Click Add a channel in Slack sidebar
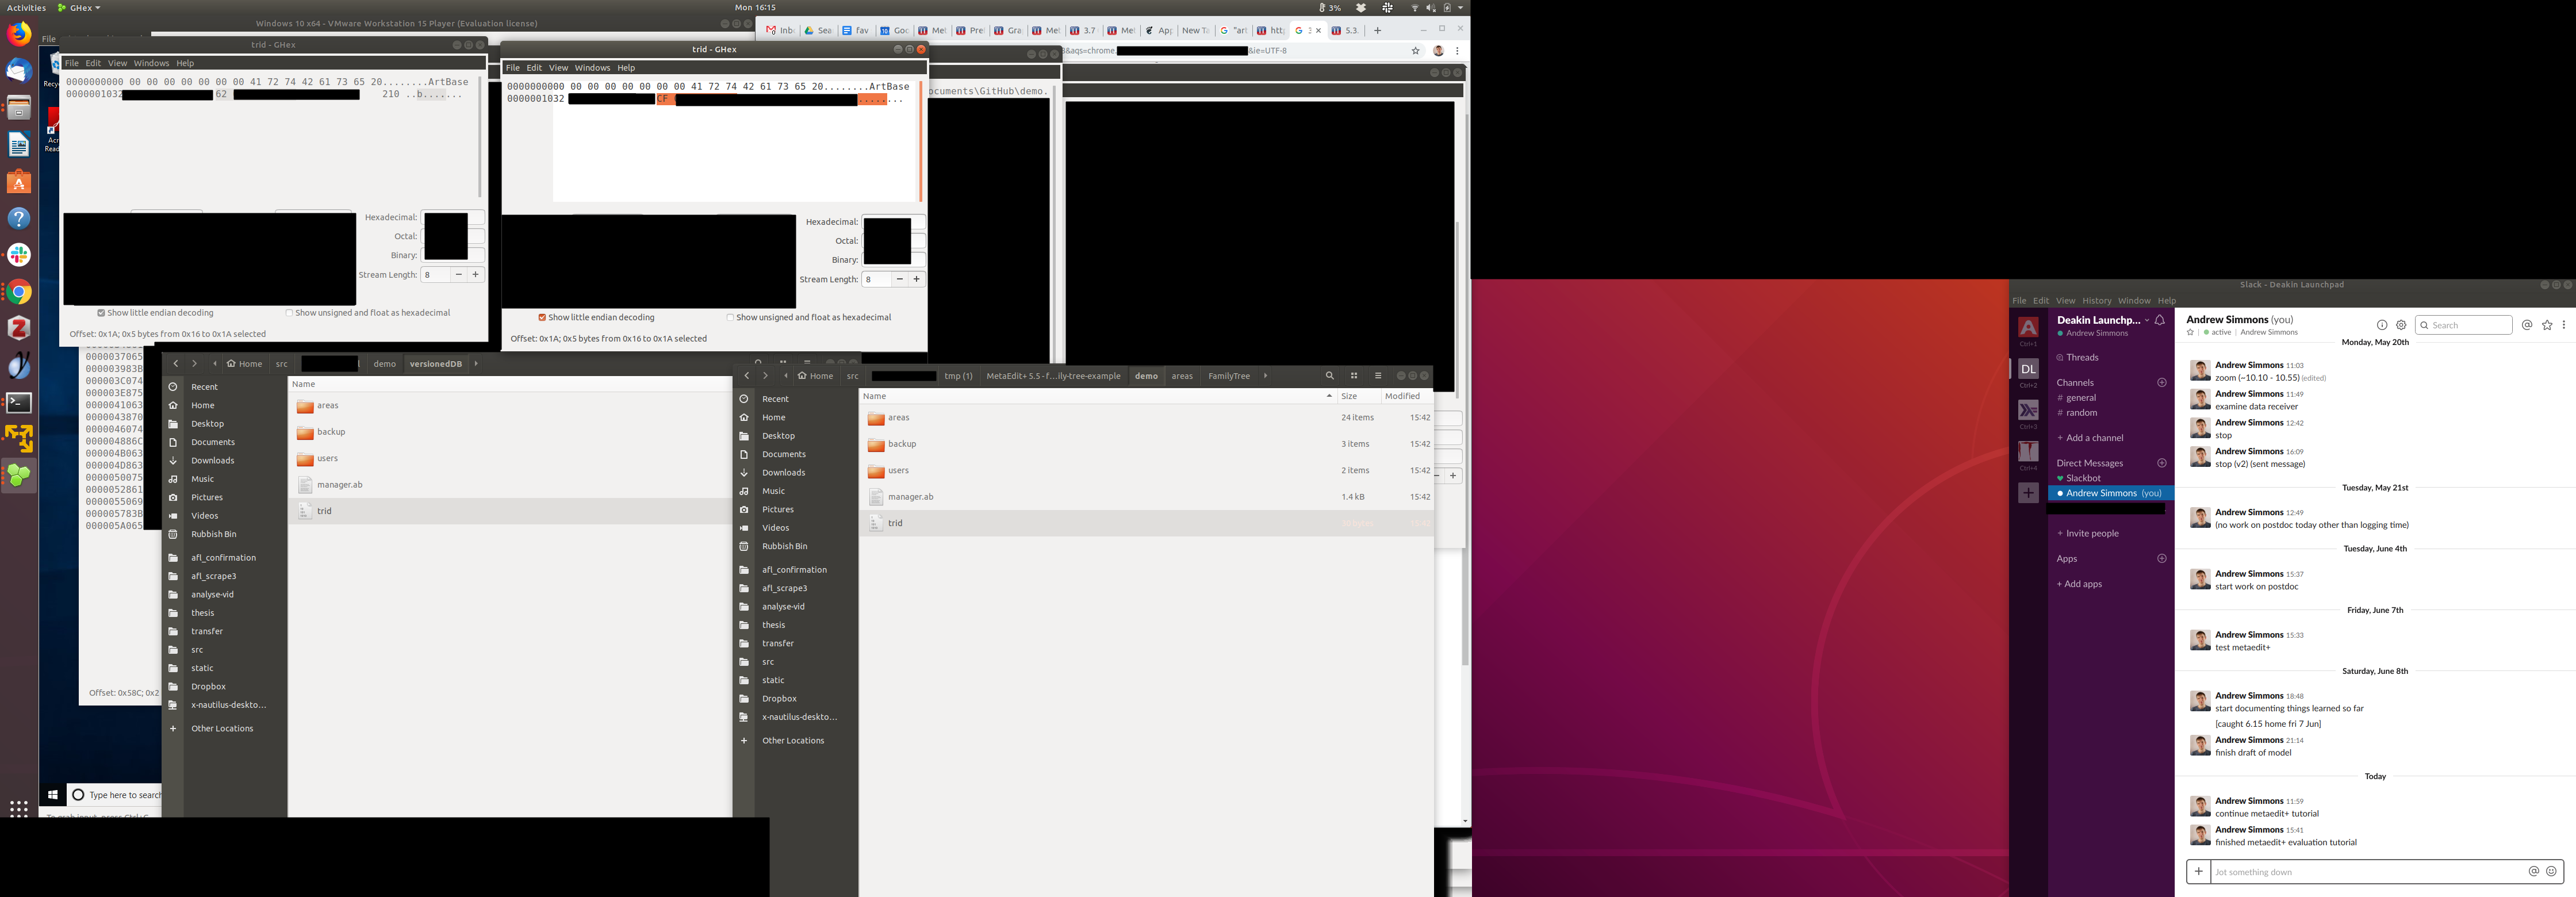This screenshot has width=2576, height=897. pos(2094,438)
